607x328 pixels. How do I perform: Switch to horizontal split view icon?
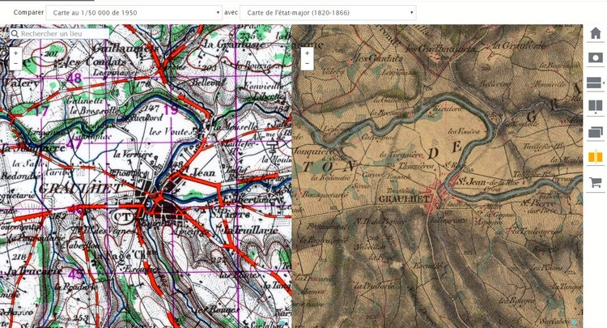coord(596,83)
